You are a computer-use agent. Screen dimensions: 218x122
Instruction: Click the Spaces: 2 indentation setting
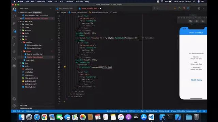pyautogui.click(x=123, y=111)
